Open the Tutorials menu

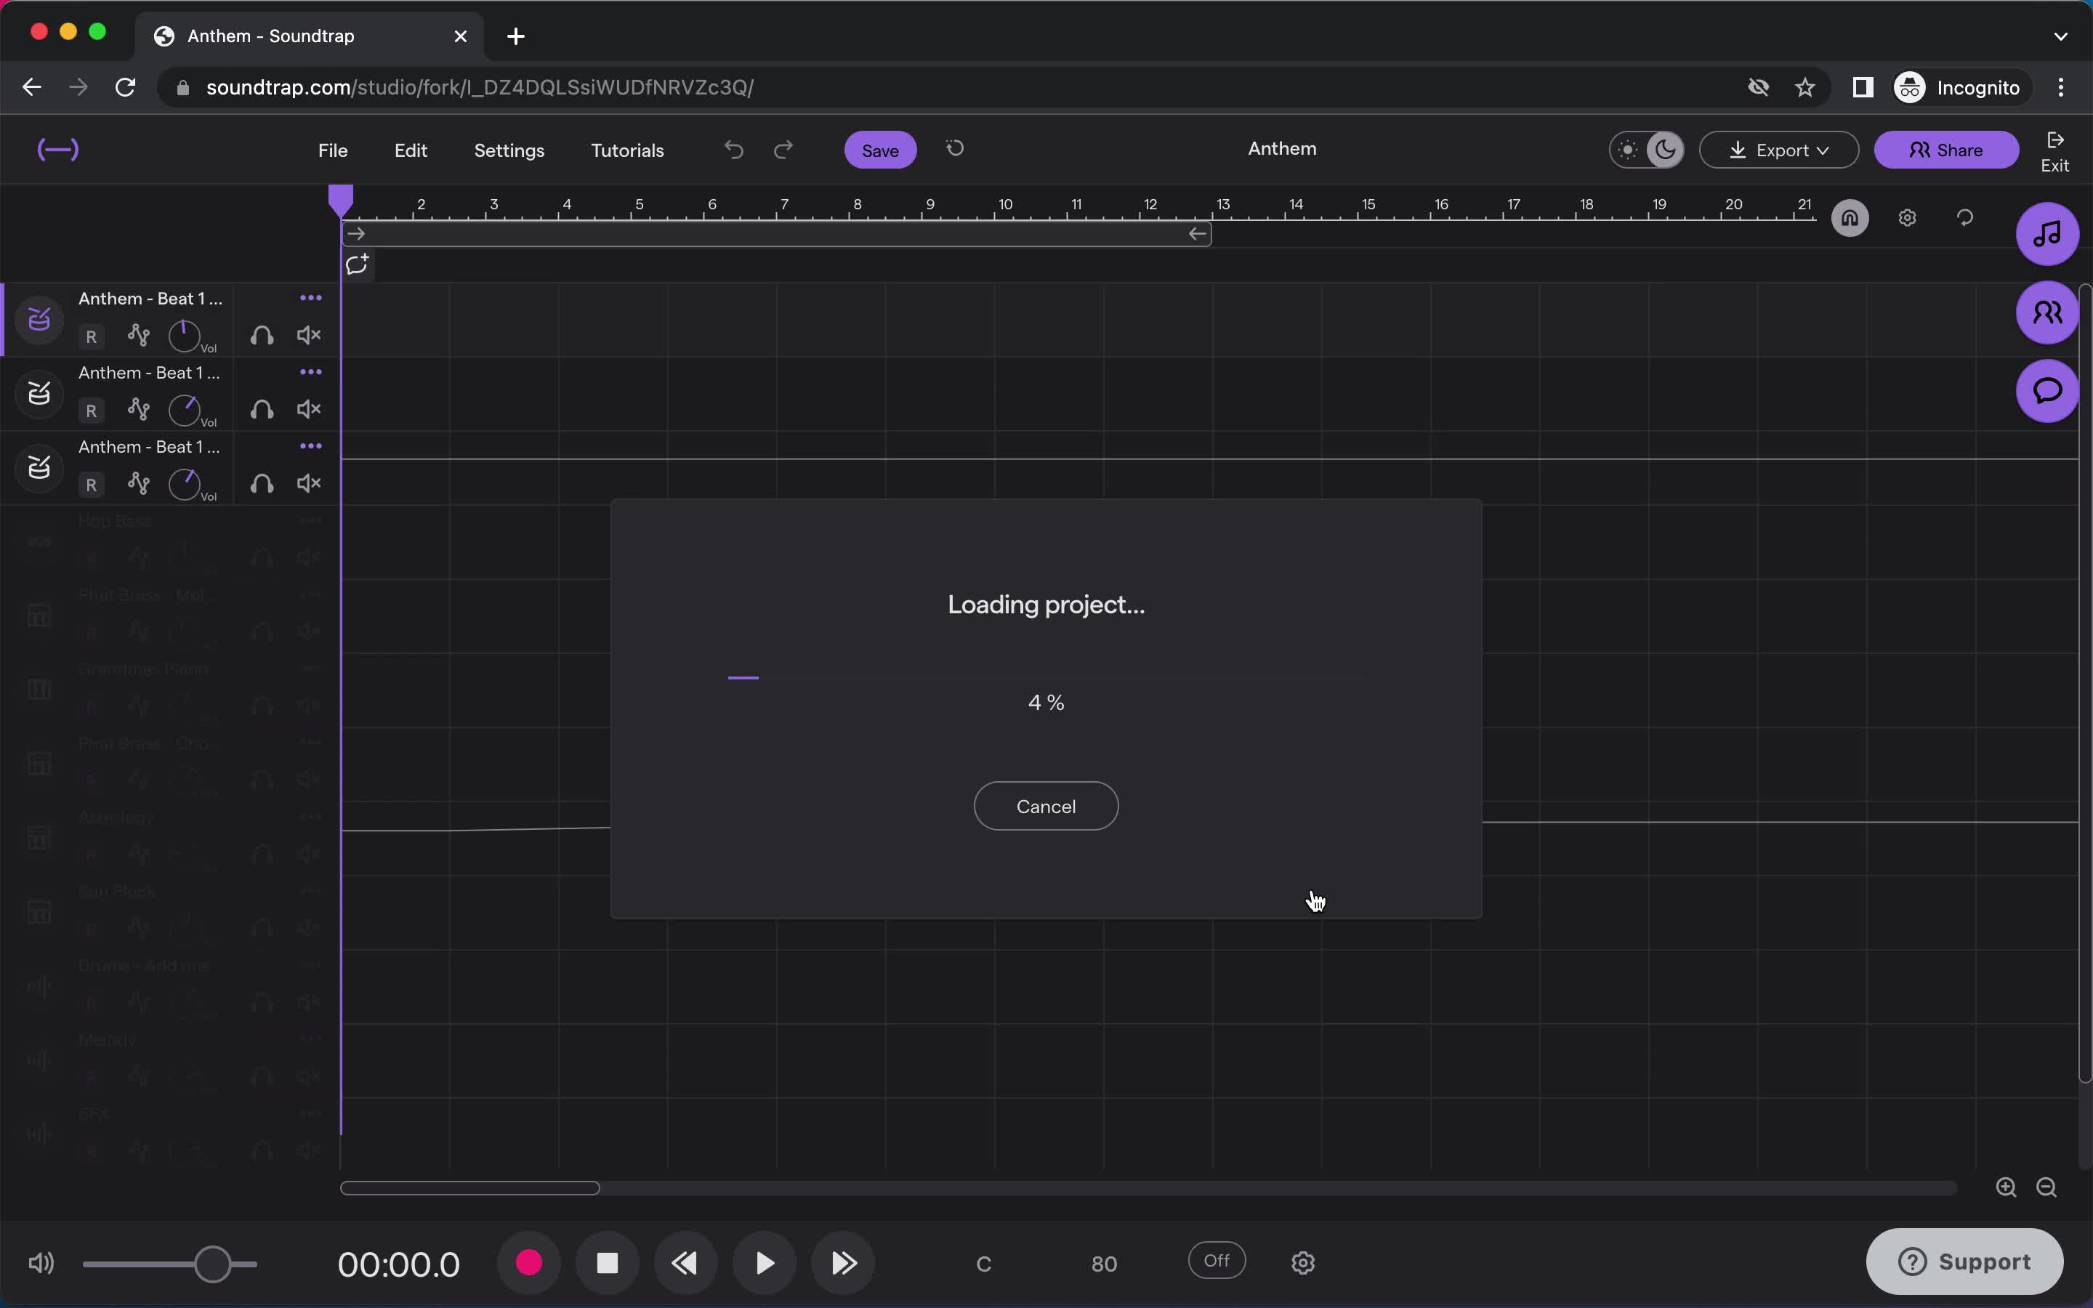pyautogui.click(x=627, y=150)
